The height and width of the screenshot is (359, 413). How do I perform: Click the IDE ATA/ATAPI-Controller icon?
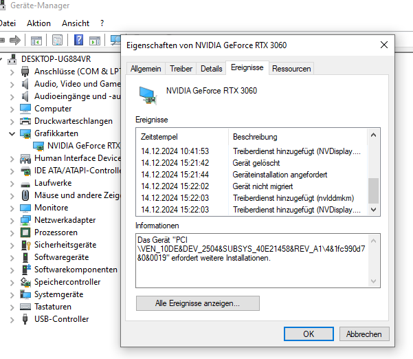click(x=25, y=171)
